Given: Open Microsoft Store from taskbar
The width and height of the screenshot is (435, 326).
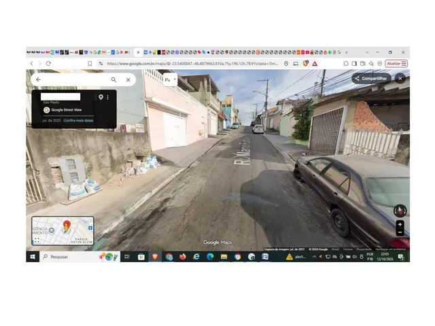Looking at the screenshot, I should (141, 257).
